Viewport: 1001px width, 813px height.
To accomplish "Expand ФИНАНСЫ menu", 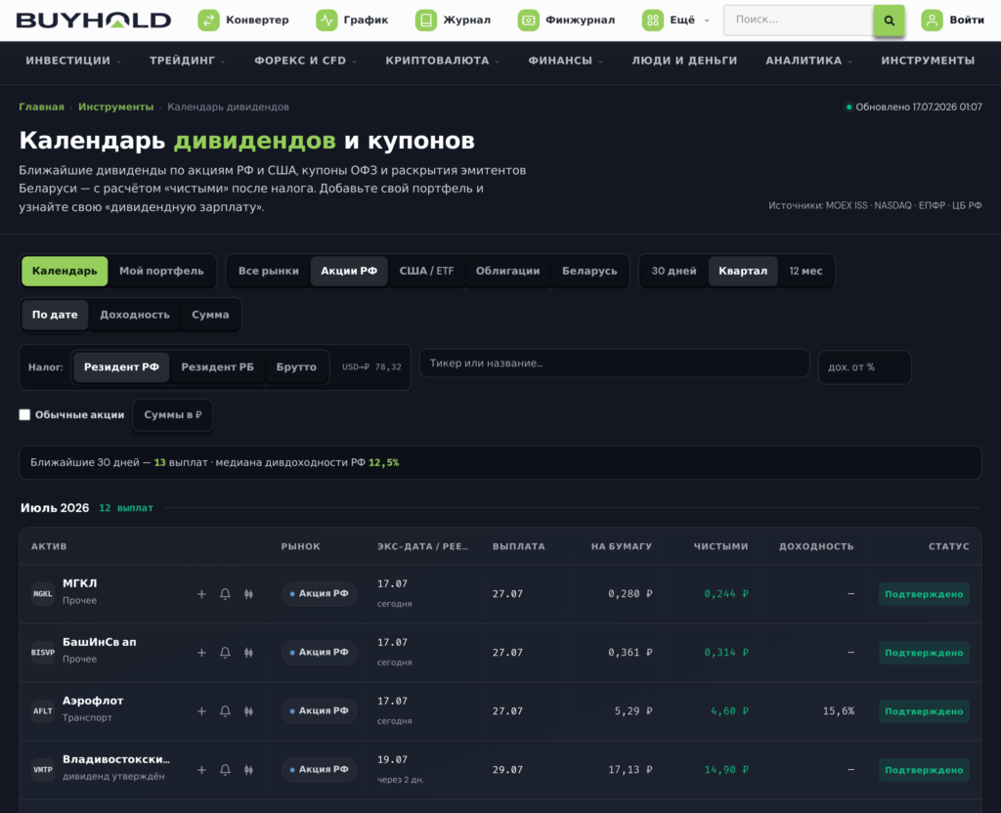I will 565,61.
